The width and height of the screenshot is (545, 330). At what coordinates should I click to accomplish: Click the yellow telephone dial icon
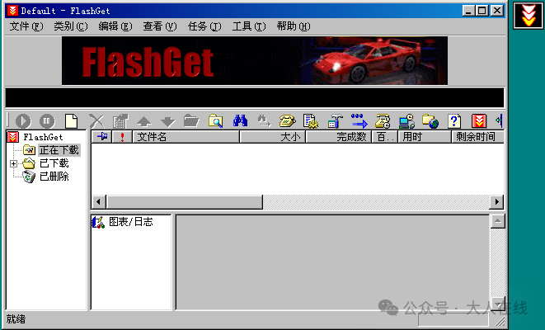pyautogui.click(x=288, y=121)
